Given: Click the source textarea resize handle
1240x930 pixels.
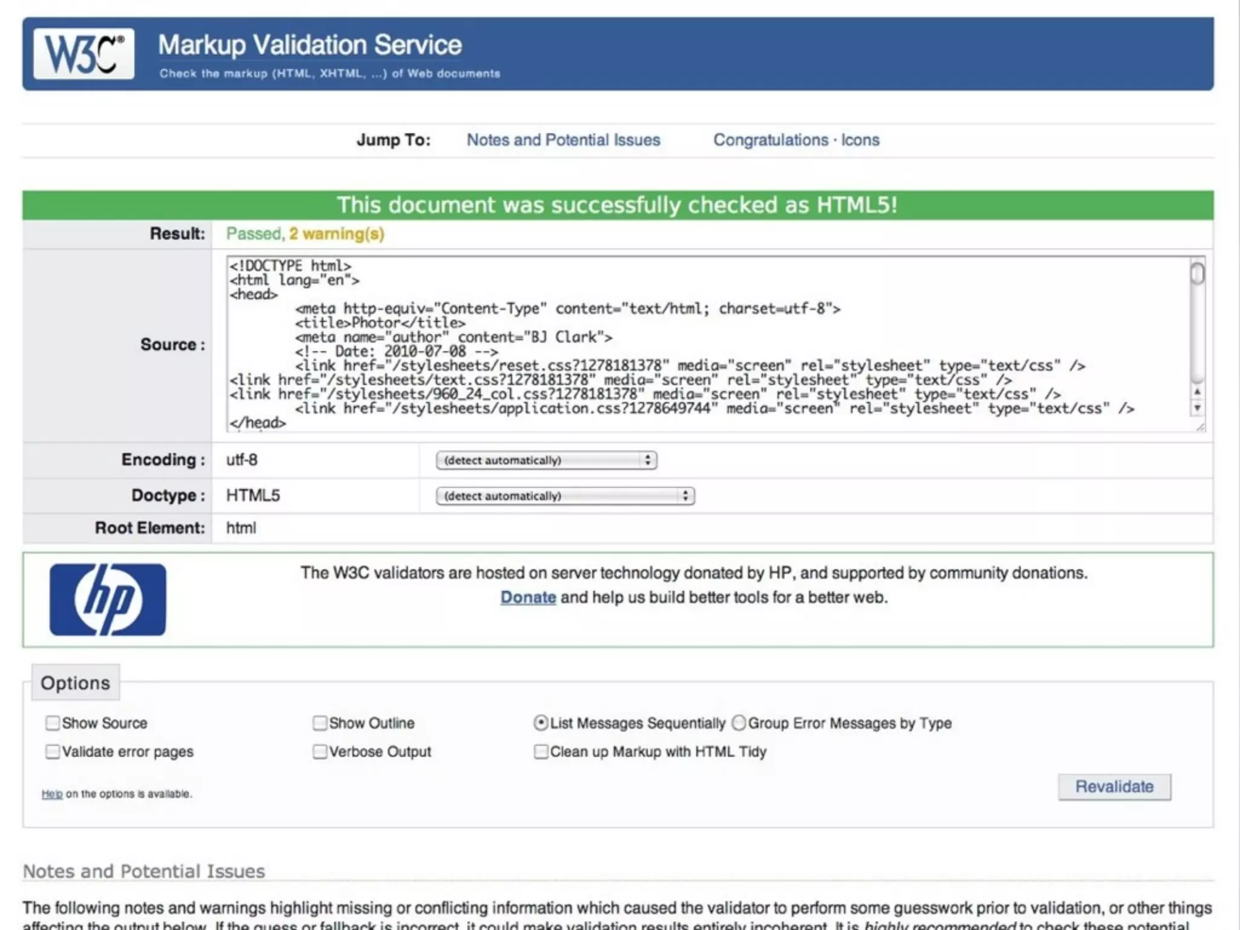Looking at the screenshot, I should [1200, 427].
